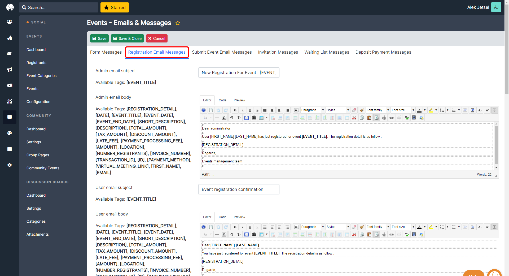Insert blockquote in Admin email body editor
This screenshot has height=276, width=509.
tap(296, 110)
